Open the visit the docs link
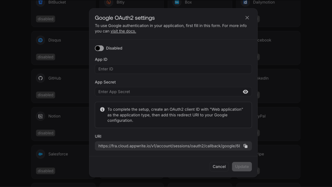 click(x=123, y=31)
